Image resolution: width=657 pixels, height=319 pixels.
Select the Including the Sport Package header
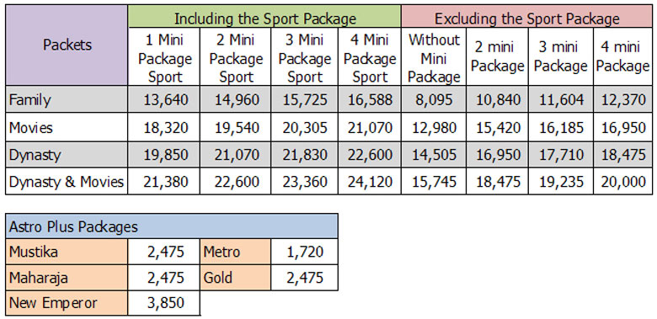pyautogui.click(x=264, y=17)
